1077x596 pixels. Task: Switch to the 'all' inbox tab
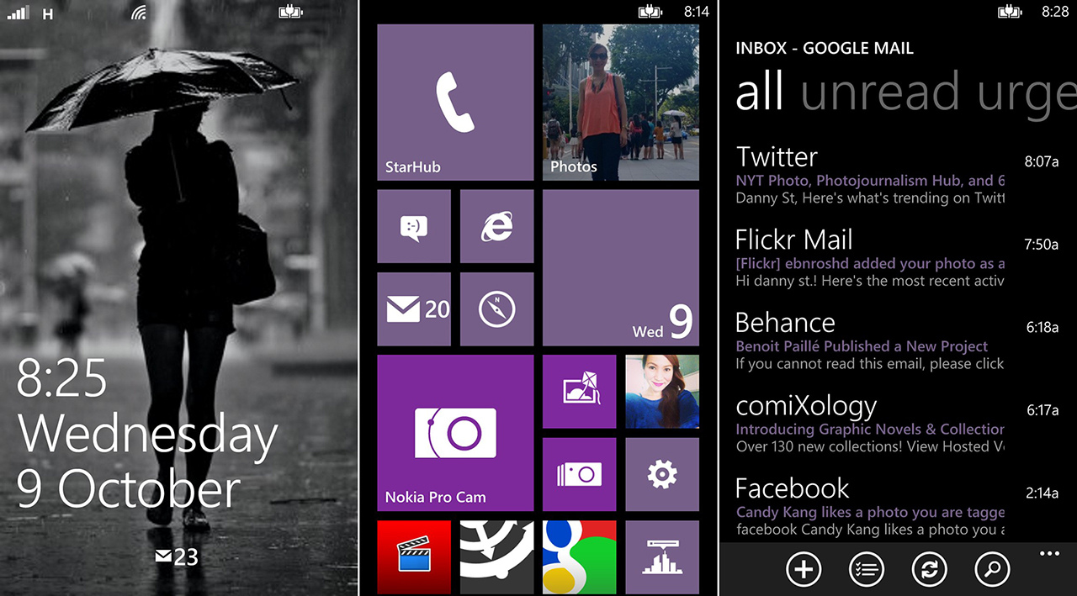pos(760,91)
